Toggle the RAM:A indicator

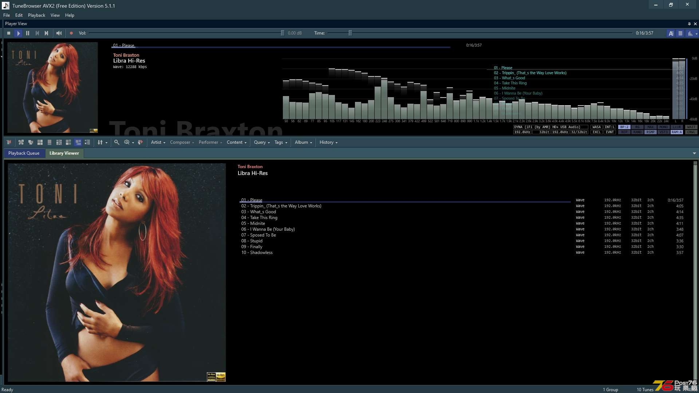[677, 132]
